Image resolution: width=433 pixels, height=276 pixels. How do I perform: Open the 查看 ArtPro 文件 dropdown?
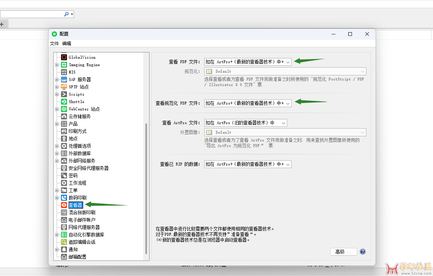pos(245,123)
